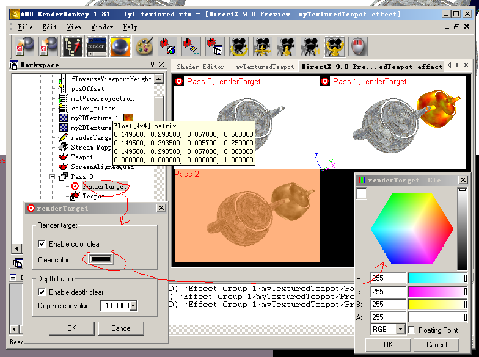The image size is (479, 357).
Task: Open the Help menu
Action: point(131,27)
